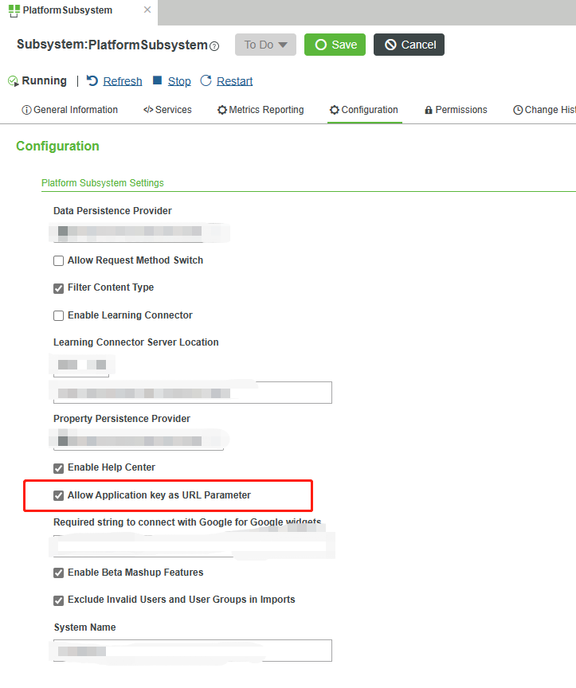Disable Enable Beta Mashup Features
This screenshot has height=688, width=576.
(58, 573)
